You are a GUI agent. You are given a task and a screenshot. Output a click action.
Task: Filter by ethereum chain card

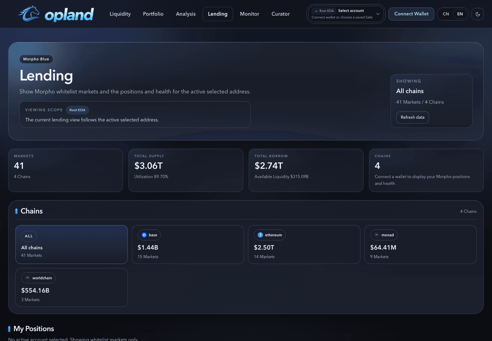[304, 244]
